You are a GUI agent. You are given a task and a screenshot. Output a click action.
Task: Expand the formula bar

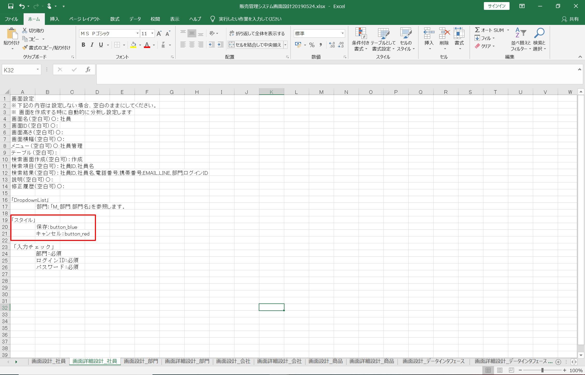pos(580,70)
